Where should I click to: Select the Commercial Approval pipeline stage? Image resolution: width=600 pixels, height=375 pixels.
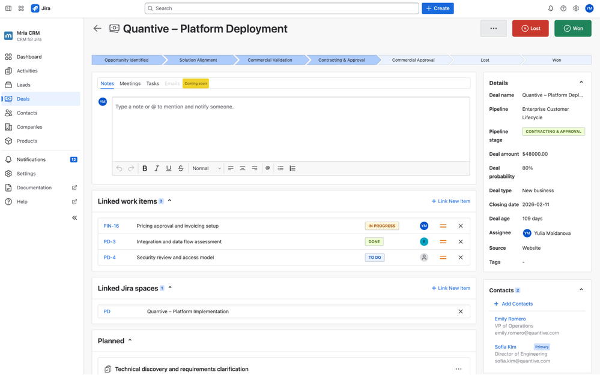point(413,60)
